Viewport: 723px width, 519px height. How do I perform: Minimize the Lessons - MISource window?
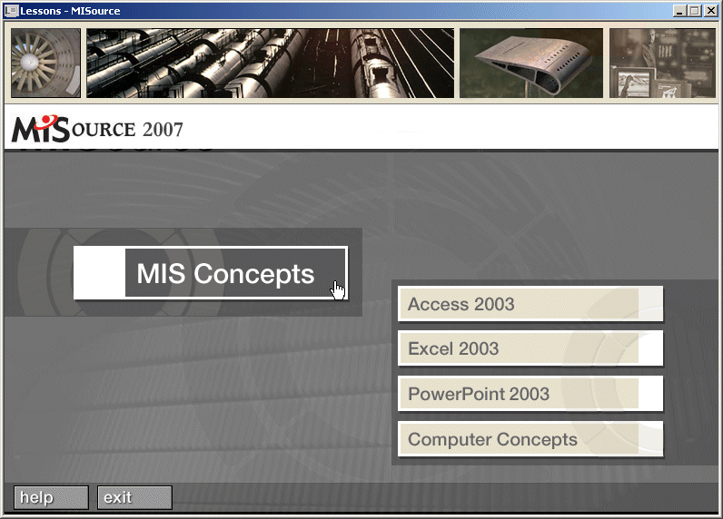678,11
